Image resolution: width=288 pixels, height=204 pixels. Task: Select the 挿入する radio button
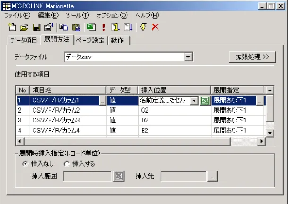[x=67, y=163]
